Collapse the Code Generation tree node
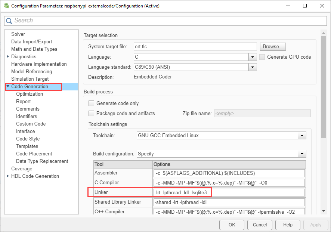The width and height of the screenshot is (331, 232). tap(8, 87)
